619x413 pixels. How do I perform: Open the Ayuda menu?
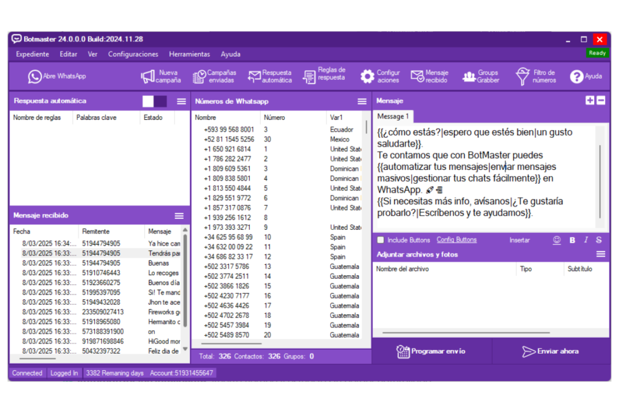tap(230, 54)
